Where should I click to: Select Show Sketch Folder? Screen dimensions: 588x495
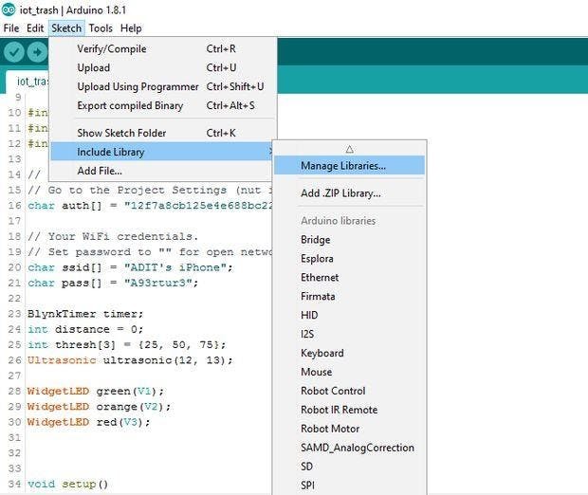coord(163,133)
